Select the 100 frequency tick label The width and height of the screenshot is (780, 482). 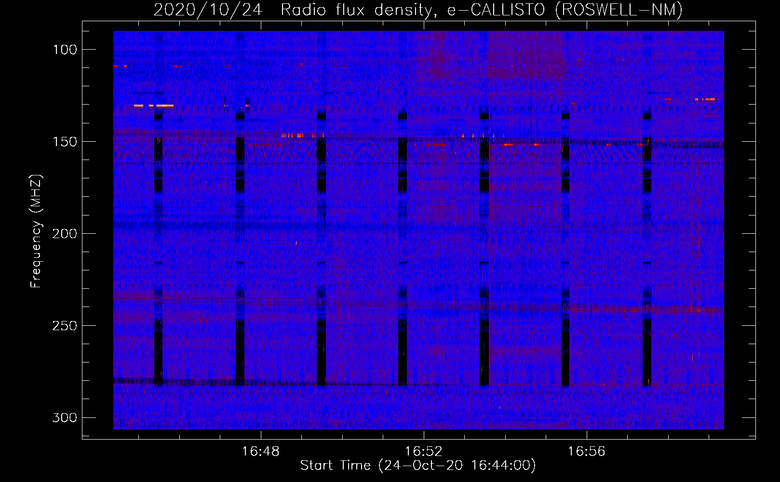(x=65, y=50)
